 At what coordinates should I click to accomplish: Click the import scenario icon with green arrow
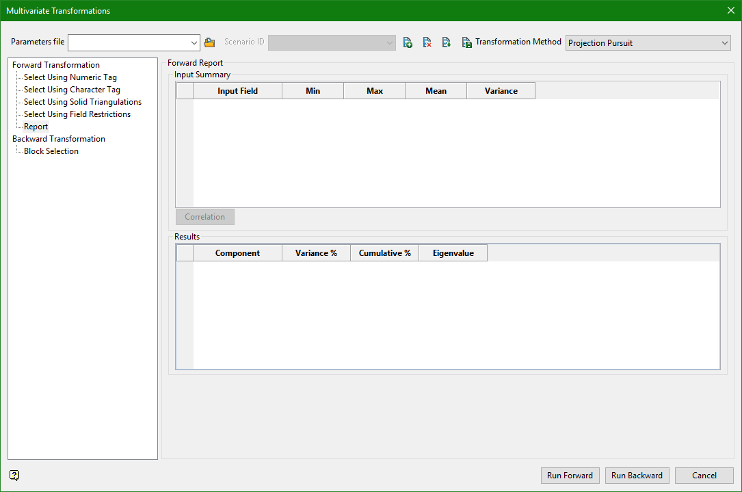click(x=446, y=42)
